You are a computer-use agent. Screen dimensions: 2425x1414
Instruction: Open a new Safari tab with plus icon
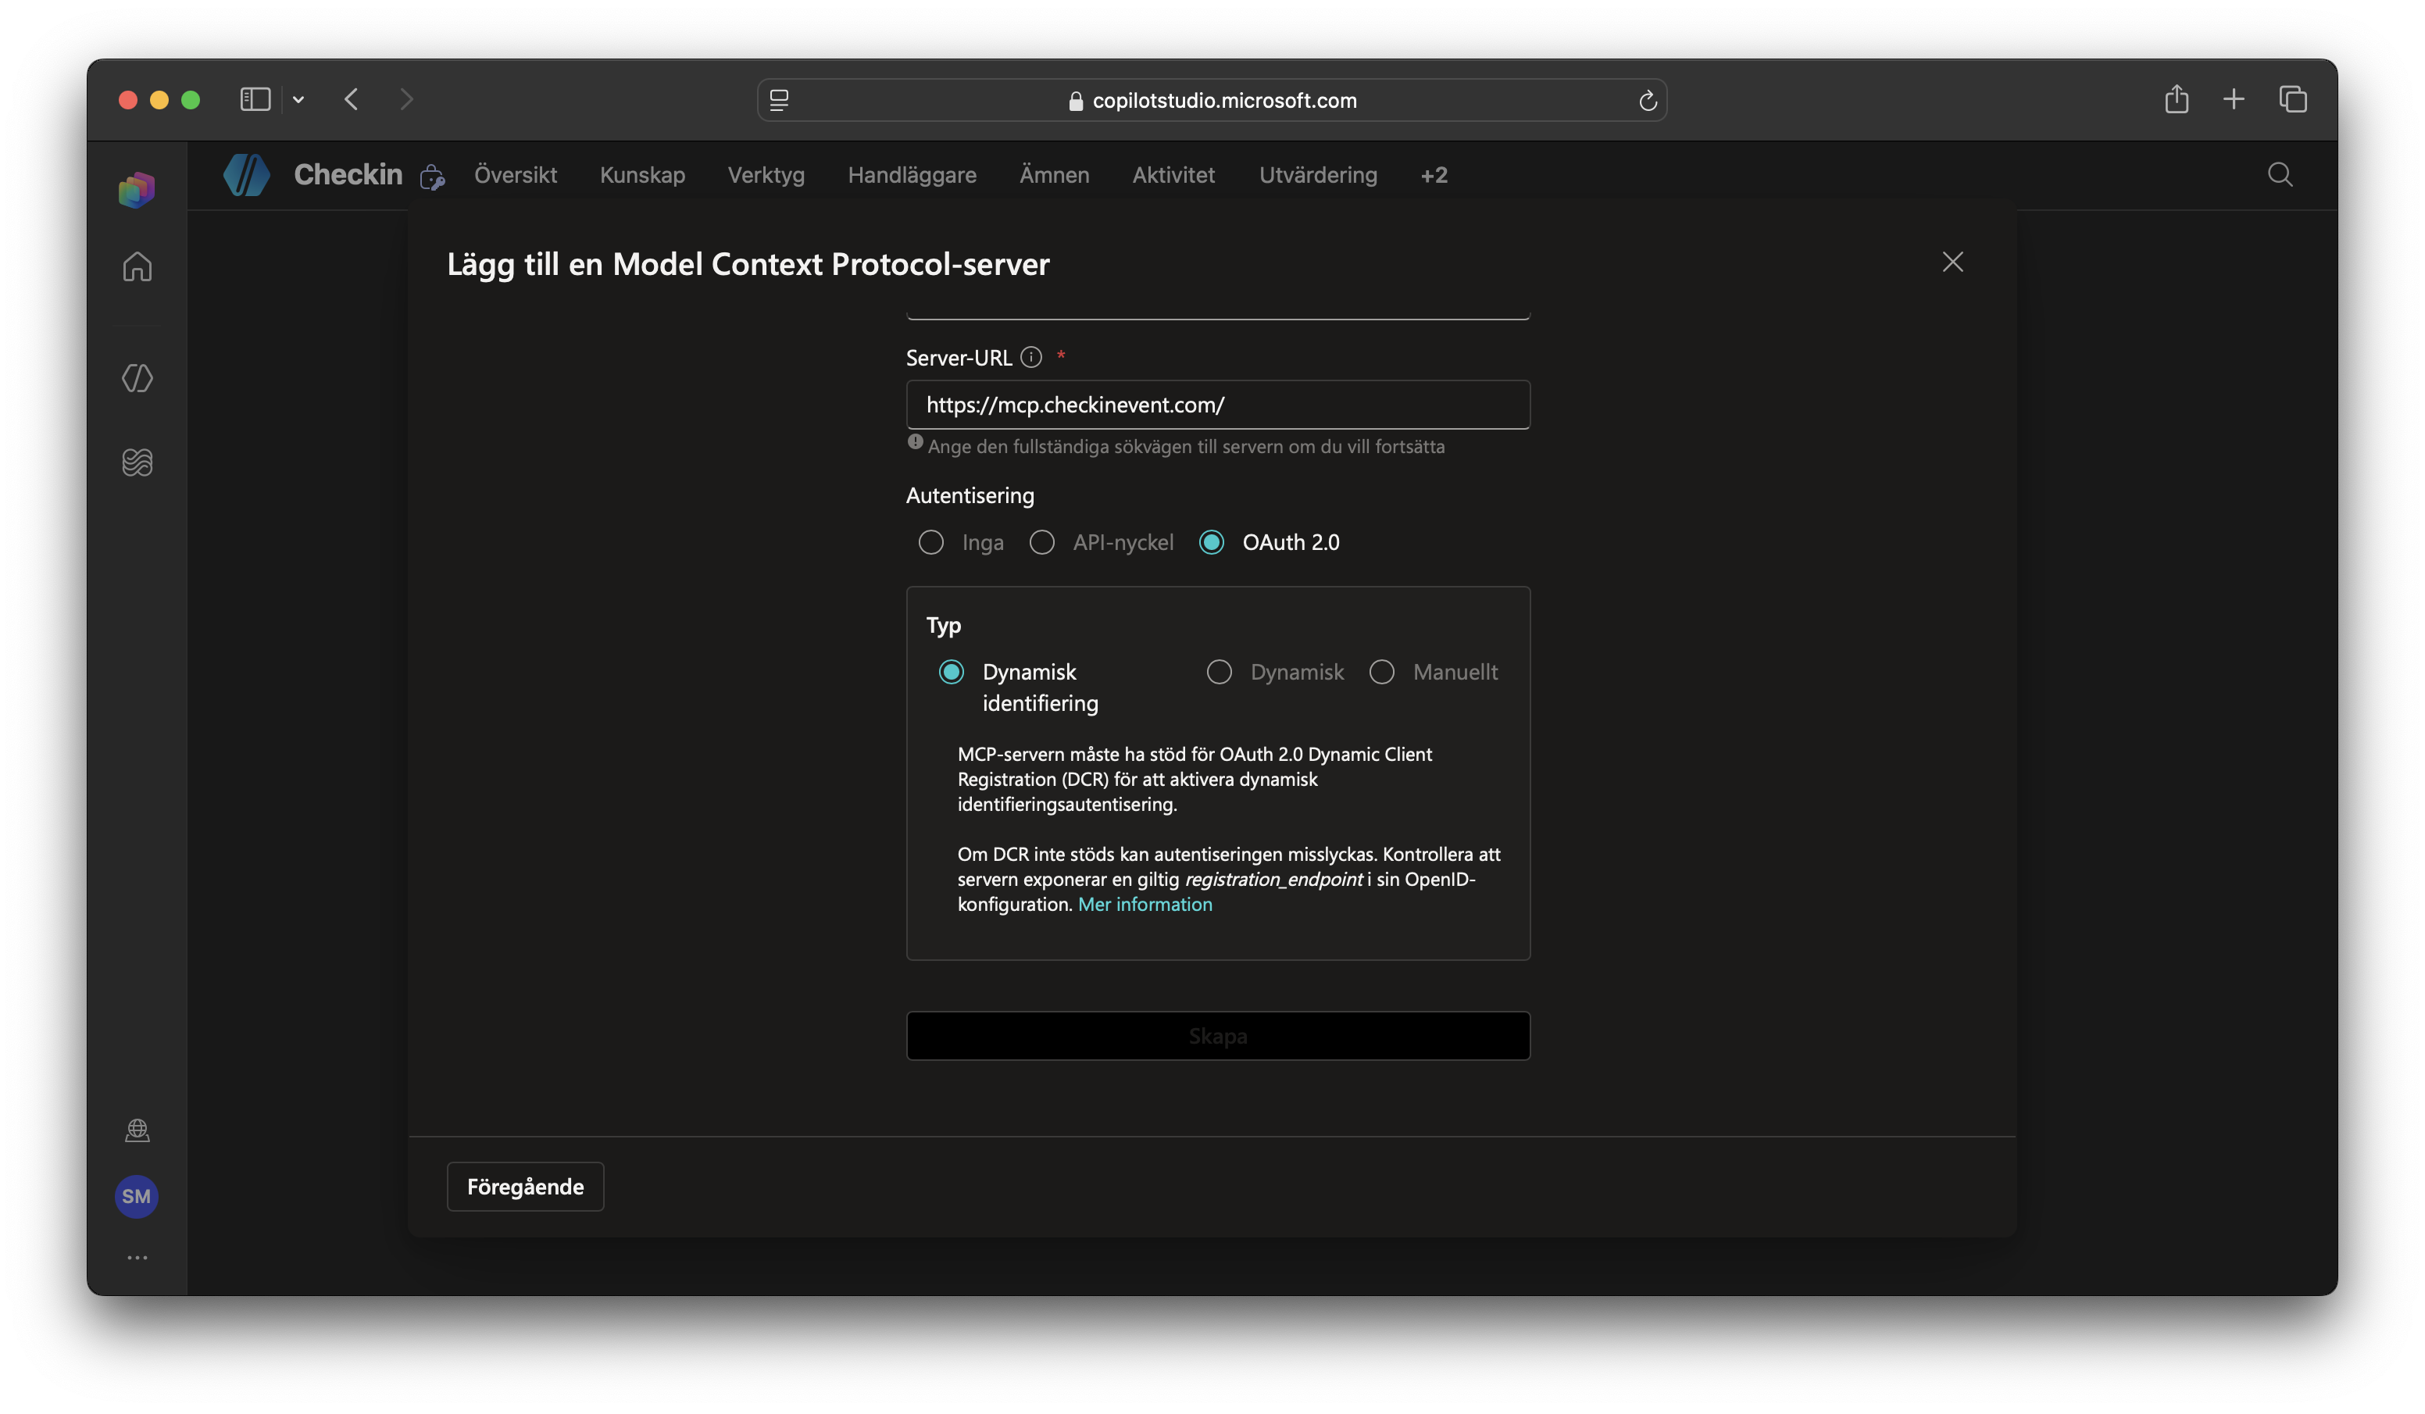[2234, 99]
